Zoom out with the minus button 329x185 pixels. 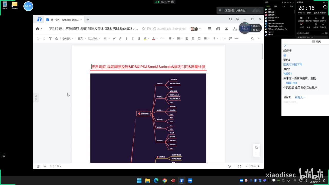tap(246, 166)
